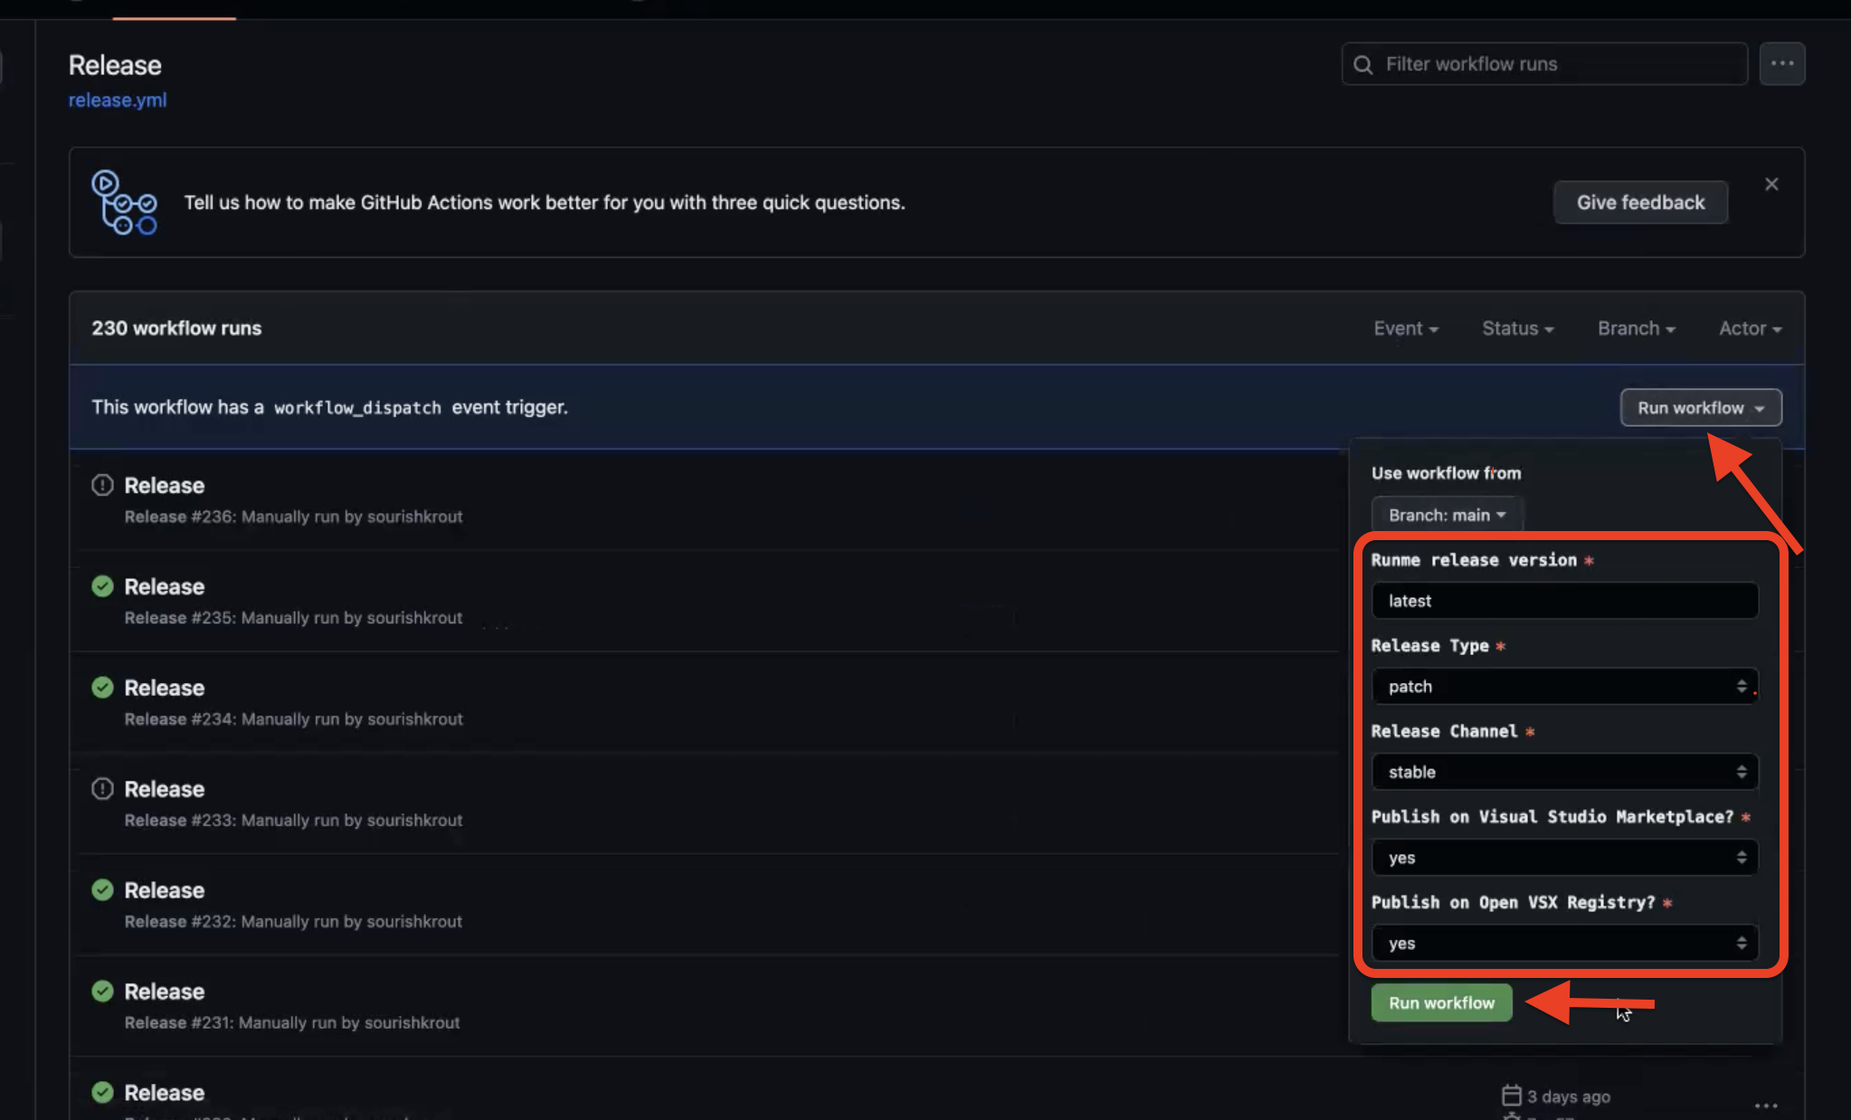Screen dimensions: 1851x1120
Task: Toggle Publish on Visual Studio Marketplace yes/no
Action: click(1565, 857)
